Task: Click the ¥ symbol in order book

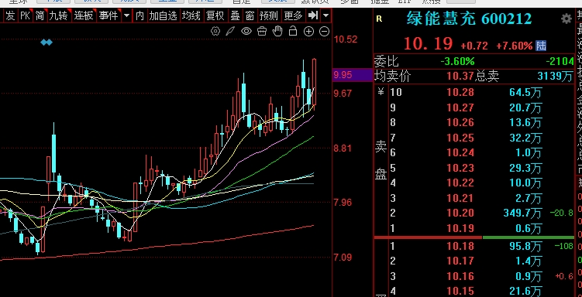Action: pyautogui.click(x=381, y=91)
